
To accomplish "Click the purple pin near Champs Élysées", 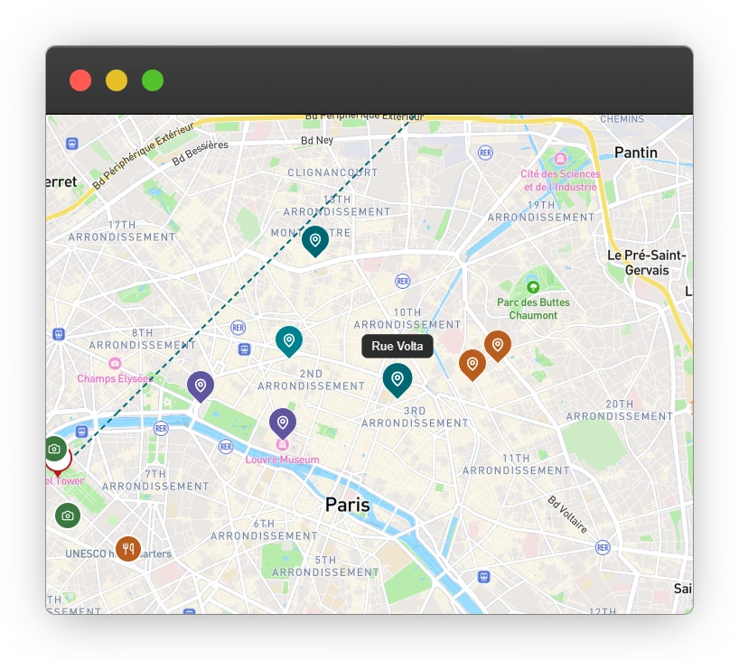I will tap(201, 386).
